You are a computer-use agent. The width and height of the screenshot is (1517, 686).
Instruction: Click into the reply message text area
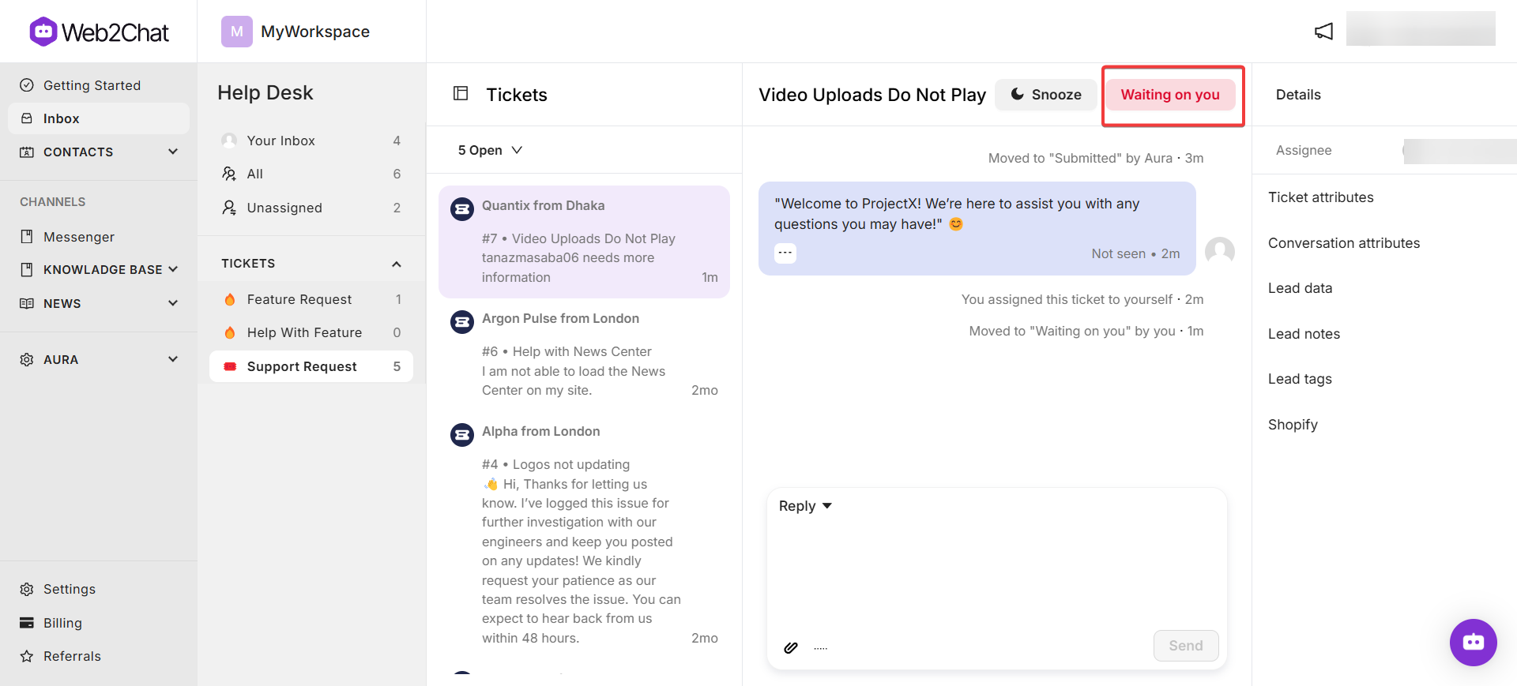(996, 572)
